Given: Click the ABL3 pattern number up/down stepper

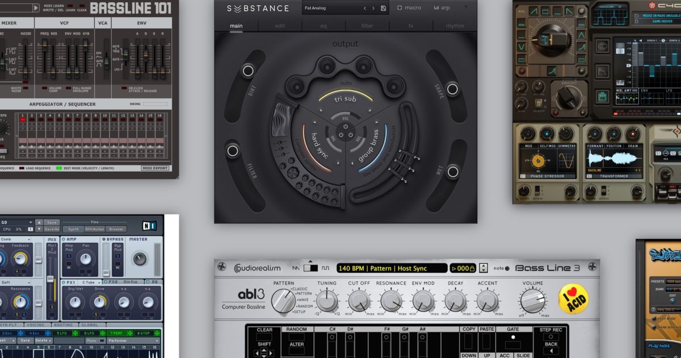Looking at the screenshot, I should [x=484, y=268].
